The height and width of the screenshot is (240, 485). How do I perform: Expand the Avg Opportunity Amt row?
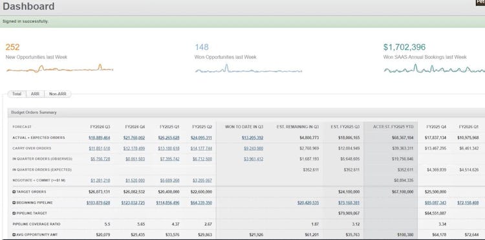14,235
